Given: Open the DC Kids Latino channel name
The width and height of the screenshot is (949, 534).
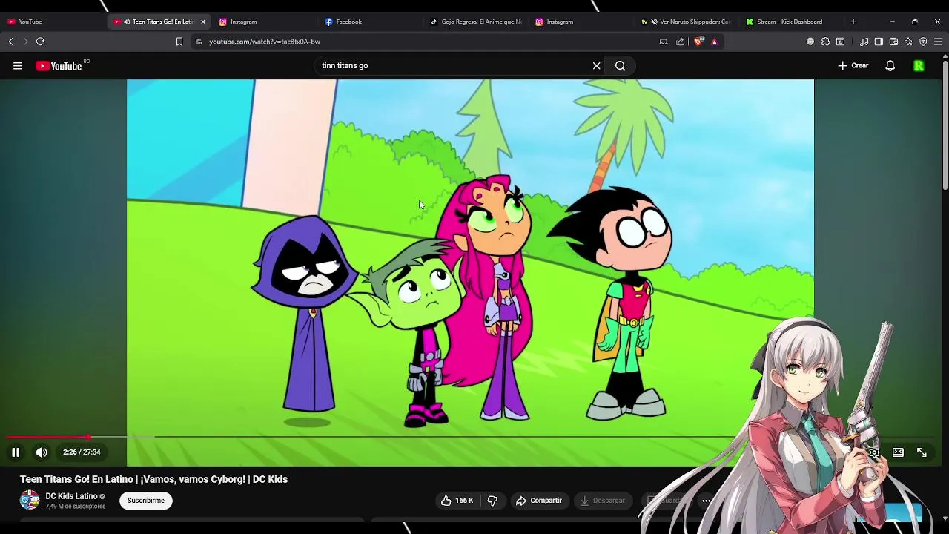Looking at the screenshot, I should click(71, 496).
